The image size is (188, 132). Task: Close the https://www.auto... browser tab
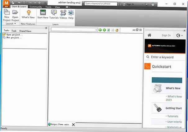tap(73, 125)
